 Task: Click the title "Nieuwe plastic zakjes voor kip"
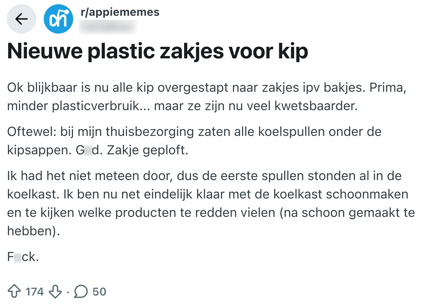click(157, 51)
